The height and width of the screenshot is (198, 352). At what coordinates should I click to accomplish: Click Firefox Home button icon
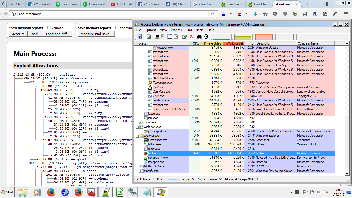[265, 14]
